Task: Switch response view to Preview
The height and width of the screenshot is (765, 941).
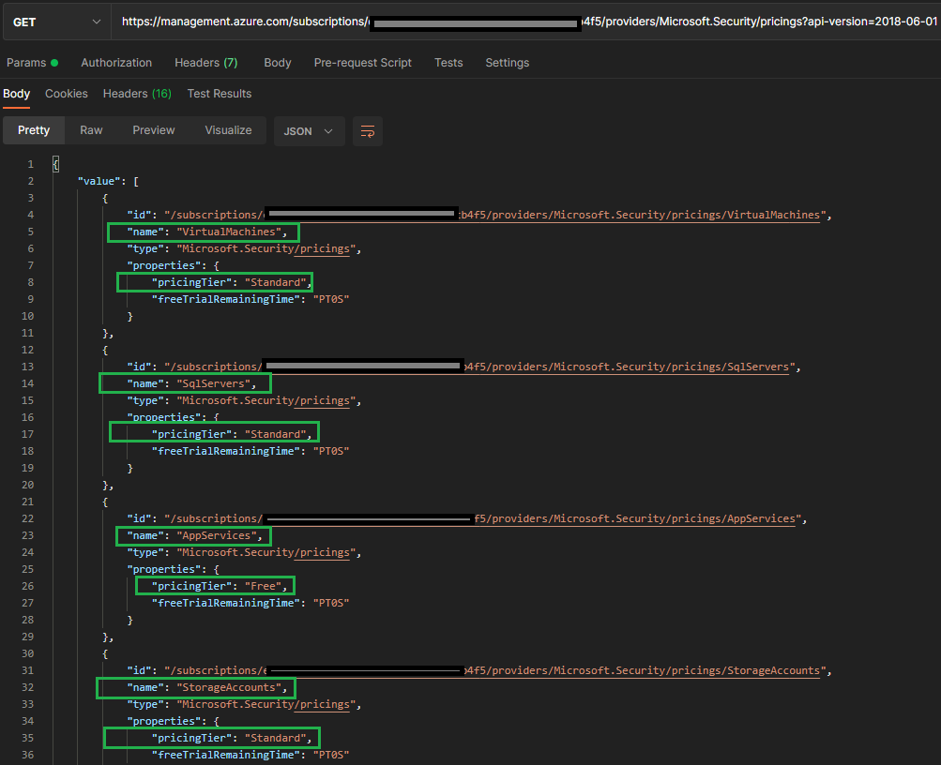Action: (154, 130)
